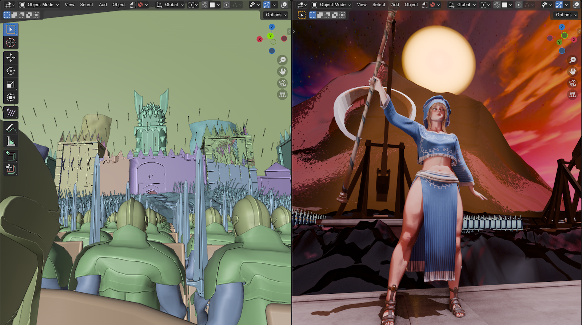
Task: Open editor type dropdown in left viewport
Action: [x=9, y=5]
